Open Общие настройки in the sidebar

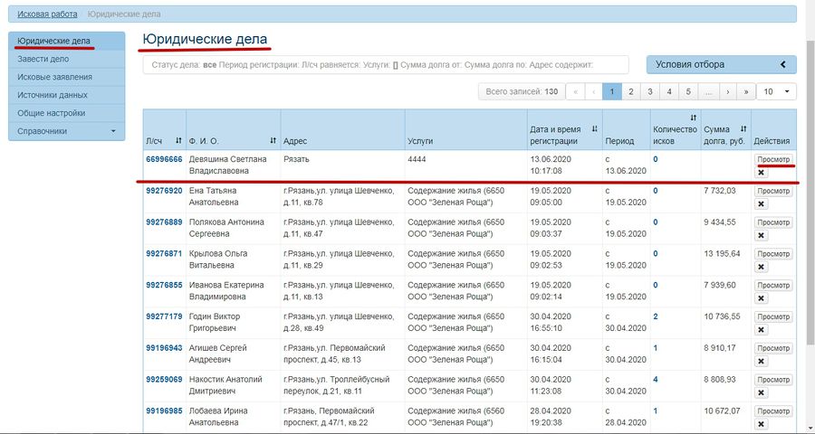point(66,113)
